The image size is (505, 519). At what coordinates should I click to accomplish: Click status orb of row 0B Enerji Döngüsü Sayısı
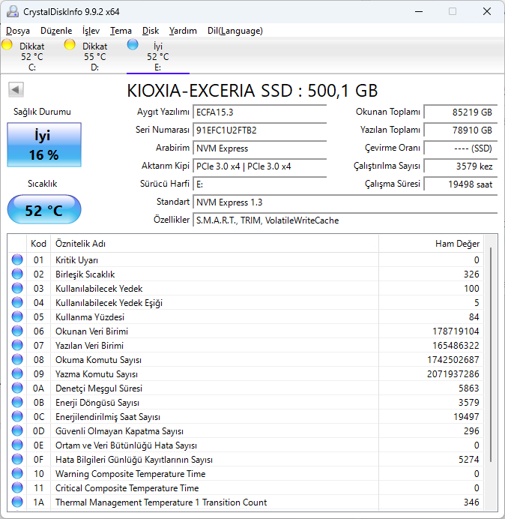tap(17, 402)
